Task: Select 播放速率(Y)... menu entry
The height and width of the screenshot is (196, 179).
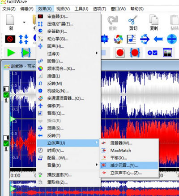Action: (x=68, y=175)
